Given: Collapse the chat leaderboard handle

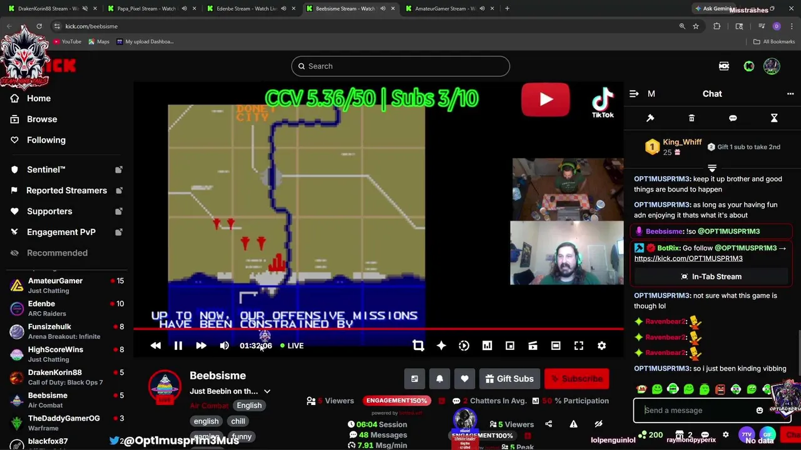Looking at the screenshot, I should click(x=712, y=167).
